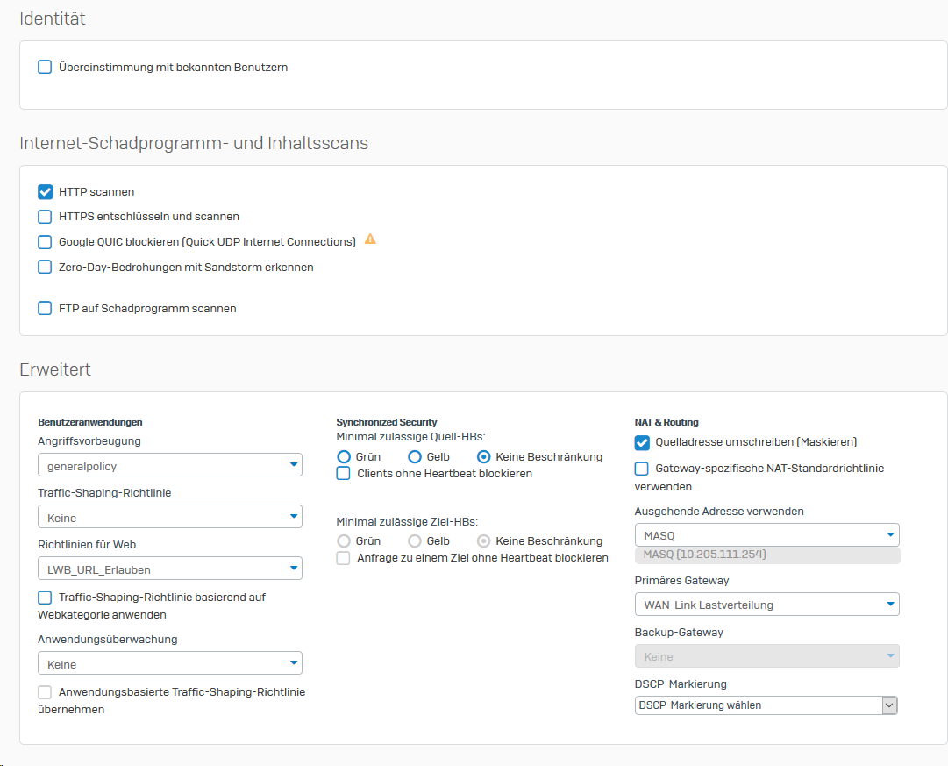Uncheck the HTTP scannen checkbox
The width and height of the screenshot is (948, 766).
tap(45, 191)
